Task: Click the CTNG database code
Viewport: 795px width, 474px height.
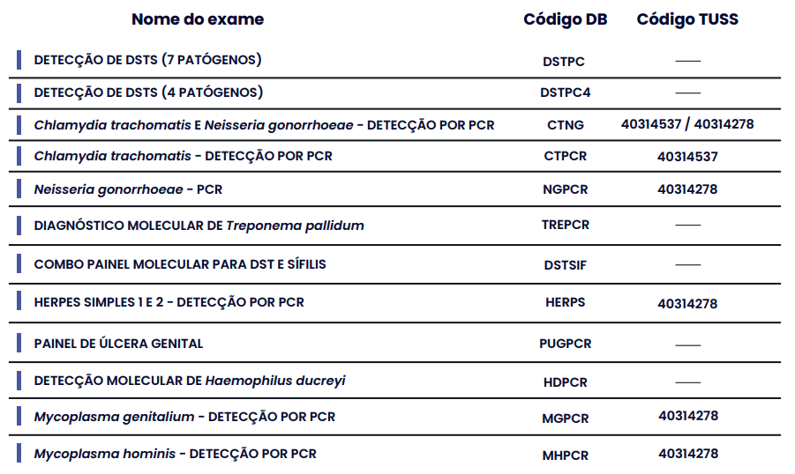Action: click(566, 124)
